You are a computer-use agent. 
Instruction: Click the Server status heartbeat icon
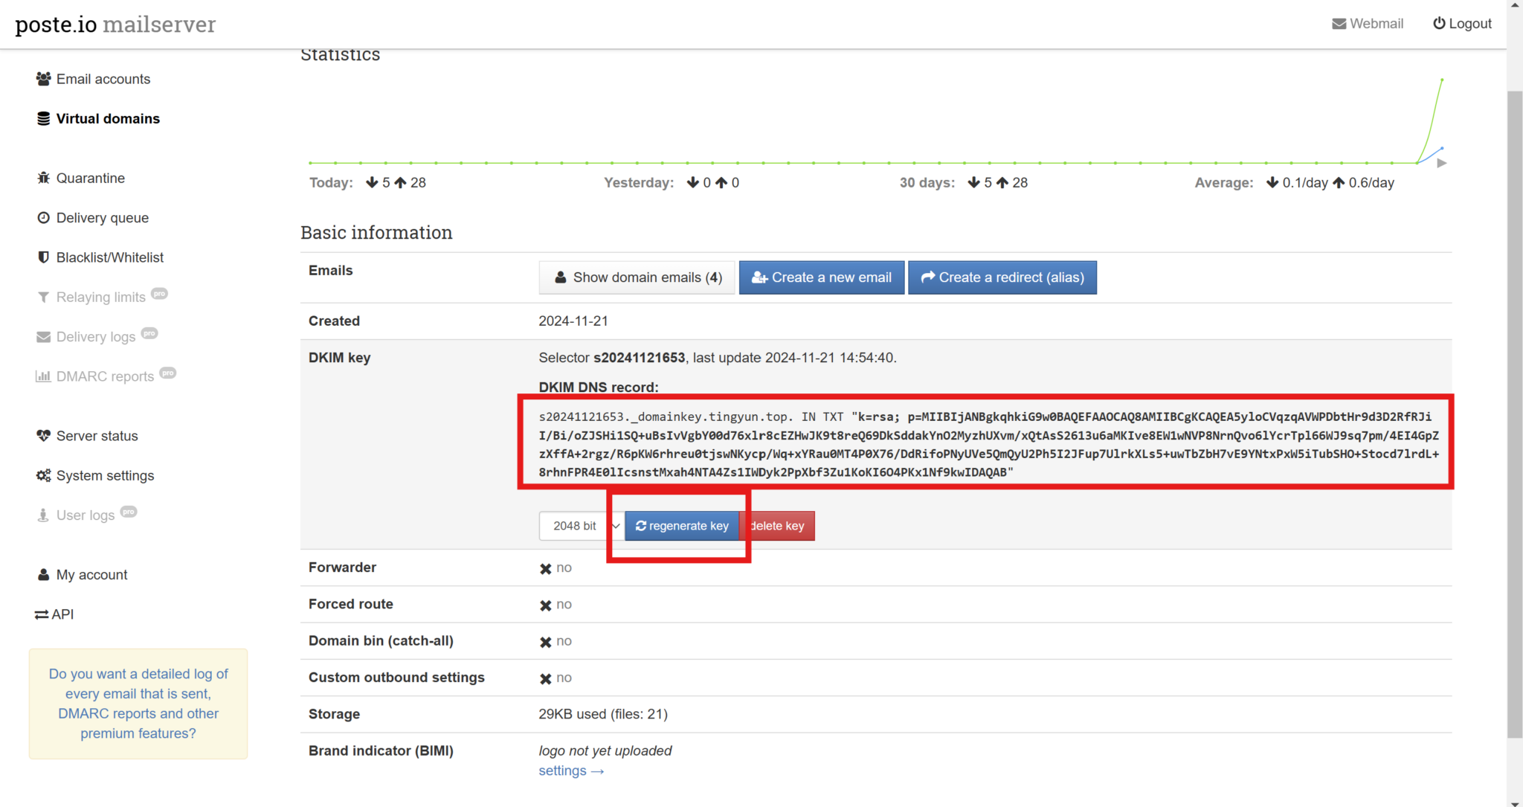click(x=43, y=436)
